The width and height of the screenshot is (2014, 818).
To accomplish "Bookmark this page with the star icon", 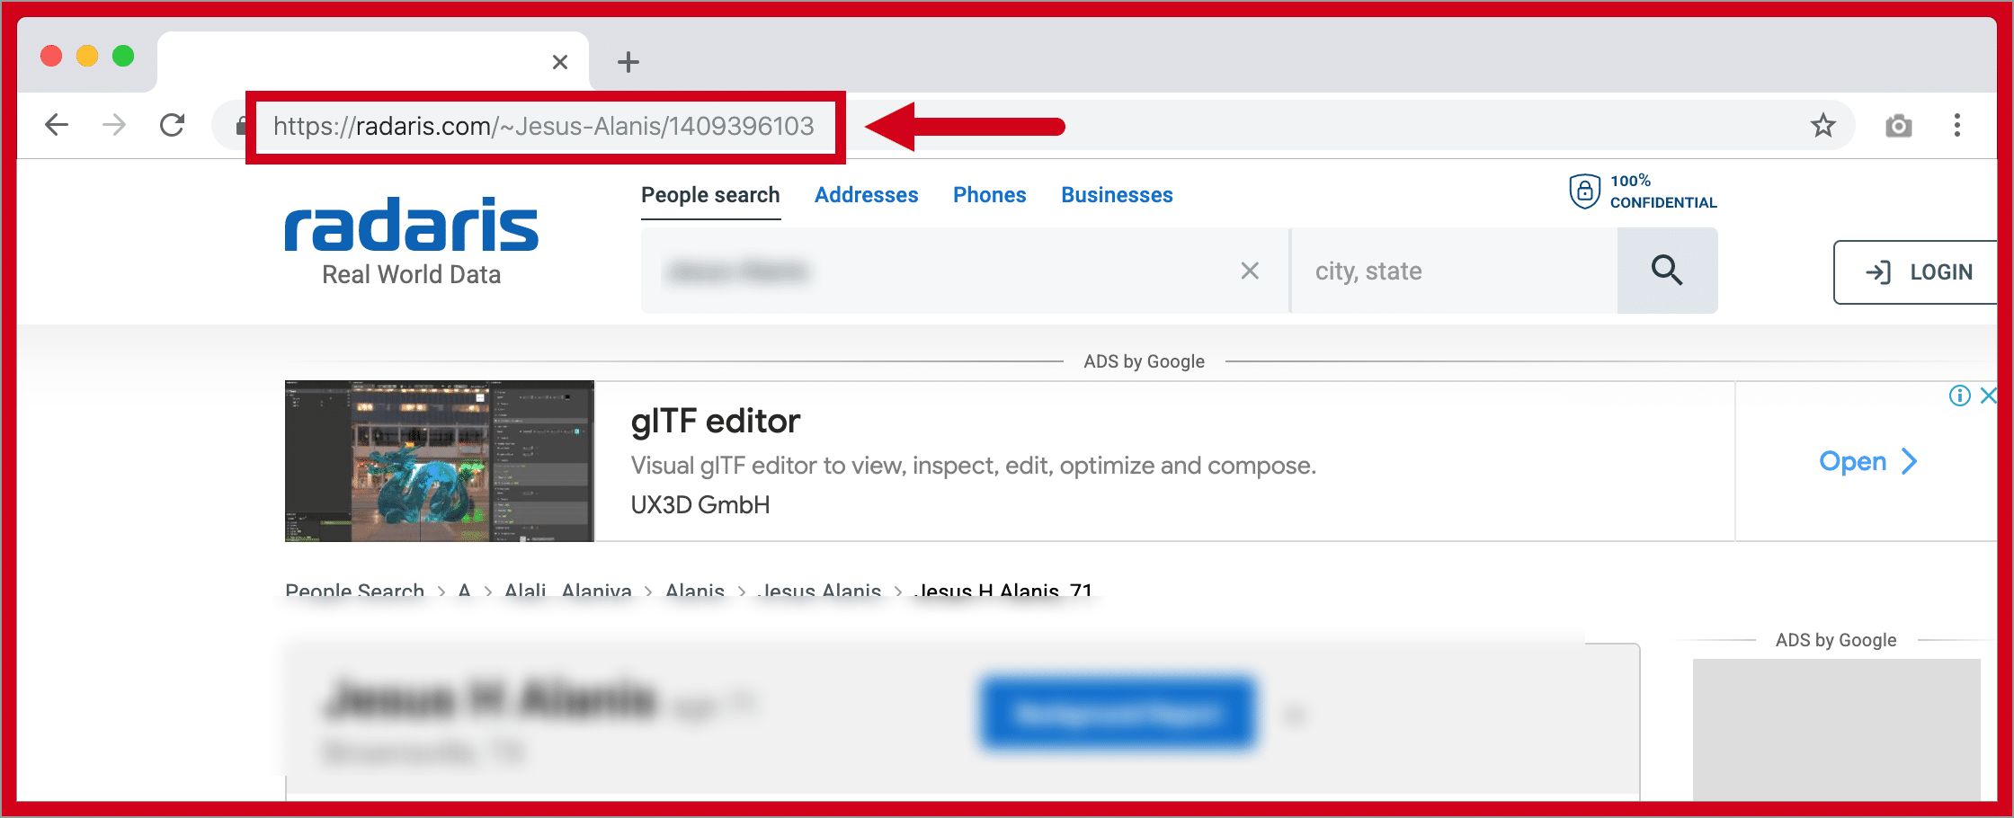I will (1823, 125).
